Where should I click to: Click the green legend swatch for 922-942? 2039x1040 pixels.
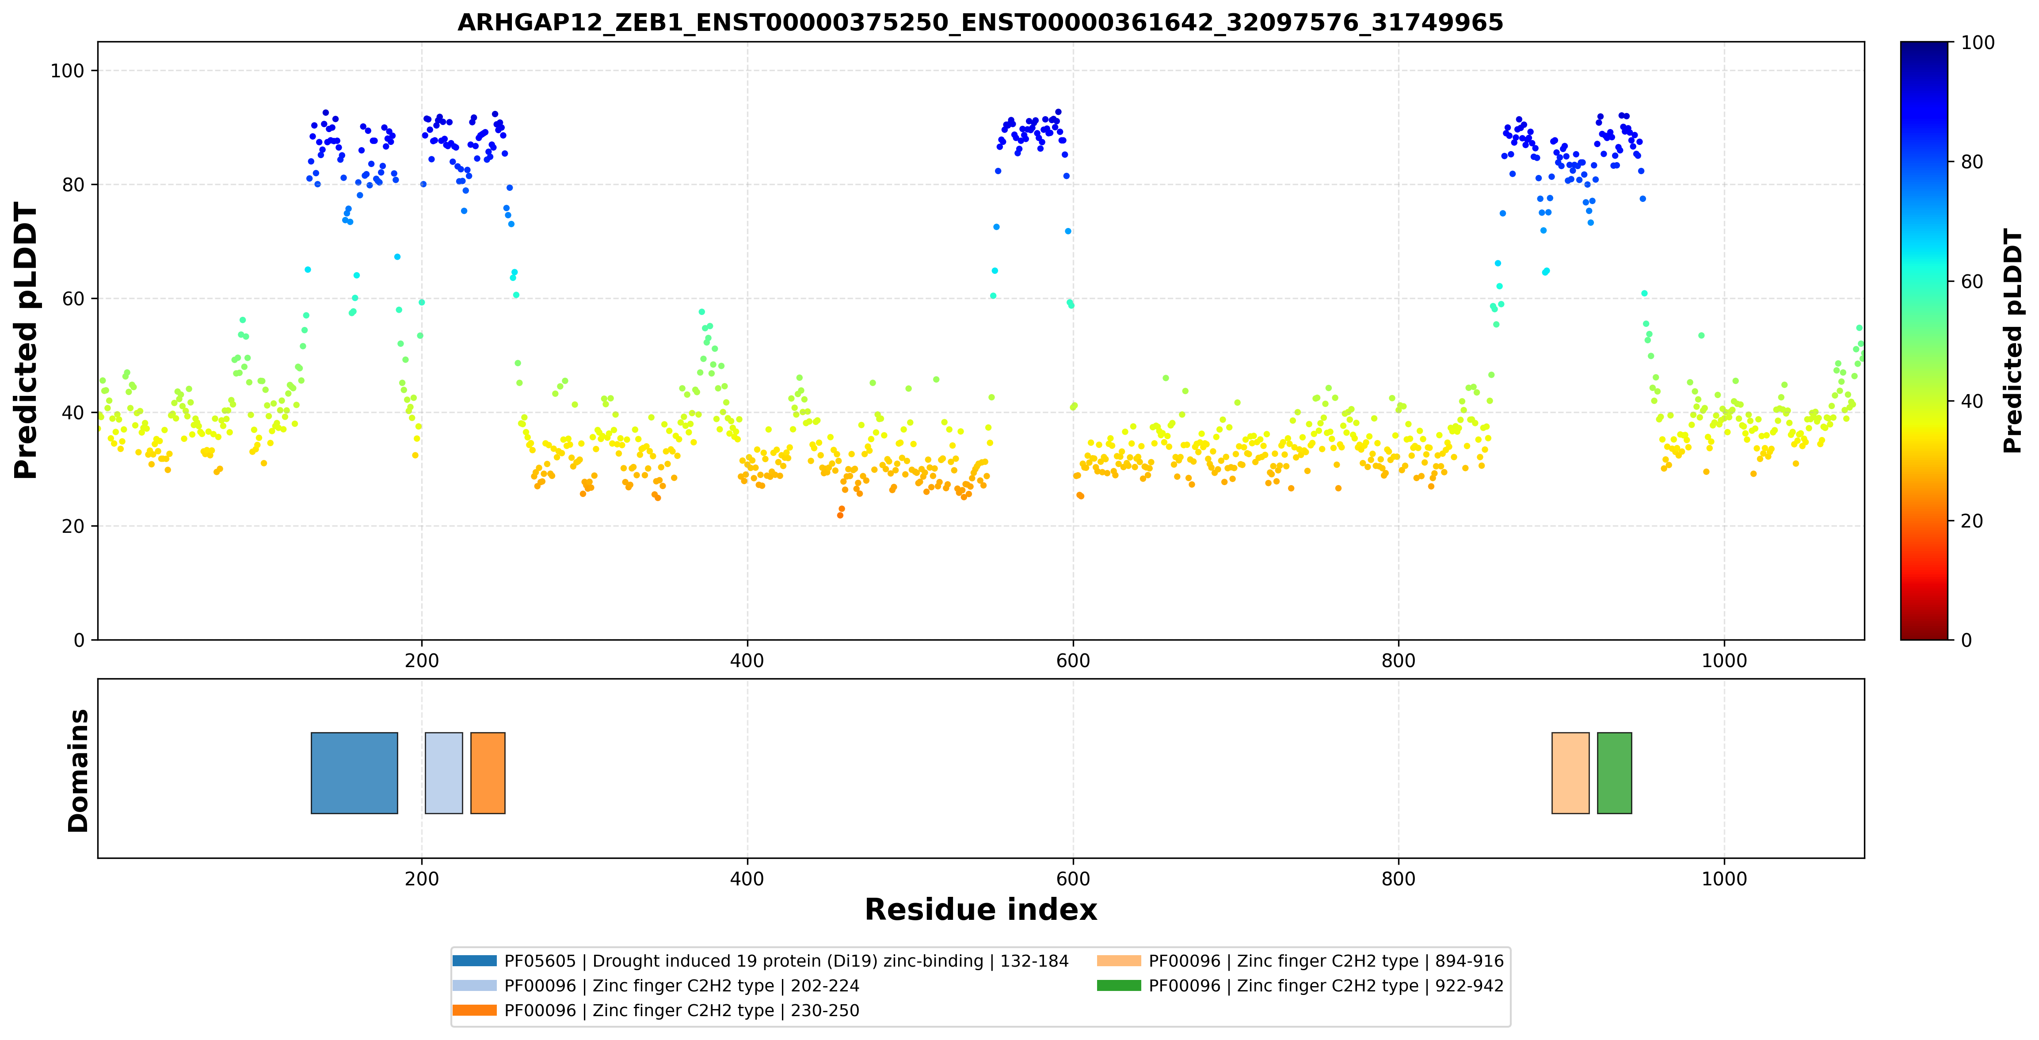pos(1118,985)
